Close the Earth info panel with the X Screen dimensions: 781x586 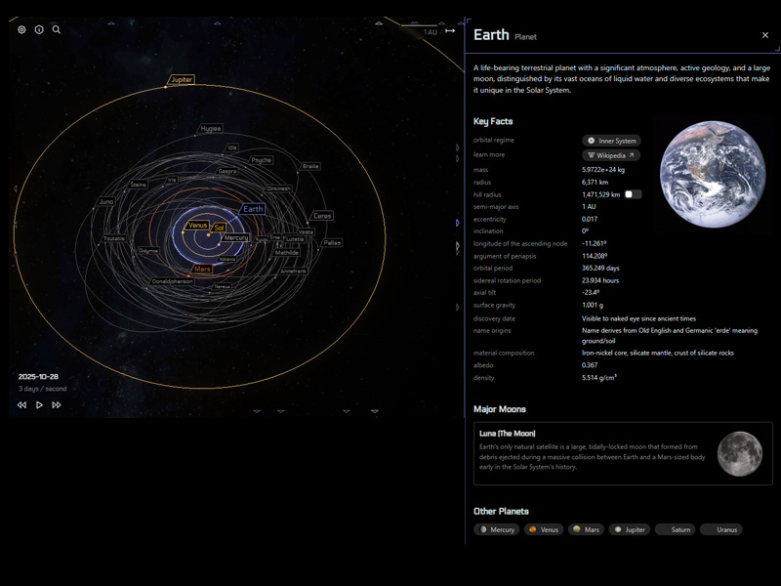click(x=765, y=34)
